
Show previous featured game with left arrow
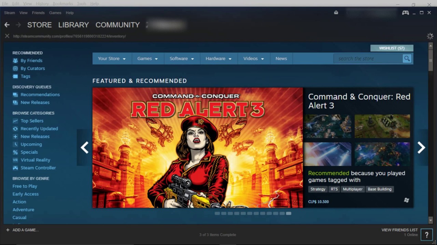(x=84, y=147)
